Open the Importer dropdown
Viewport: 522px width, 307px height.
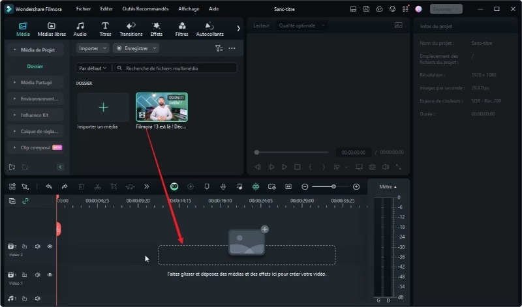point(92,48)
